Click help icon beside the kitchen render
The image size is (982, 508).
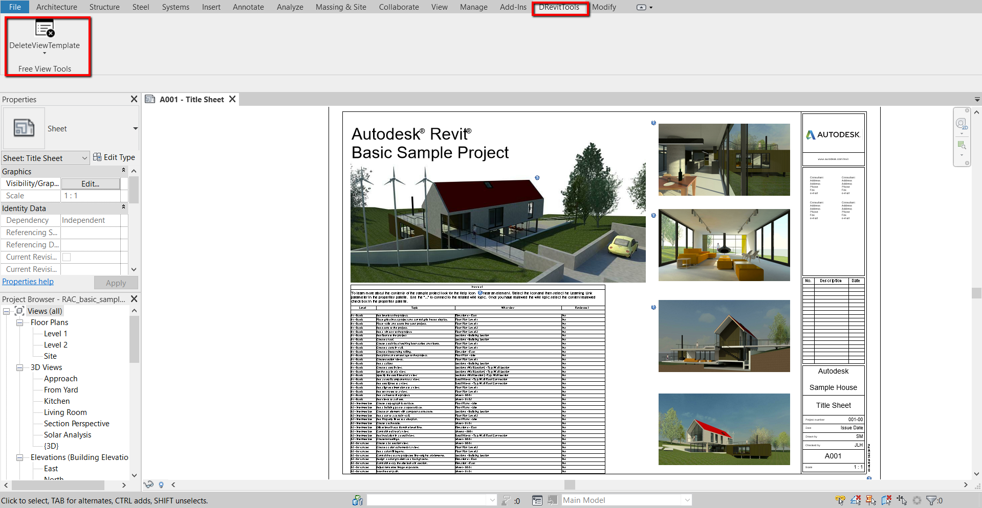pyautogui.click(x=653, y=123)
